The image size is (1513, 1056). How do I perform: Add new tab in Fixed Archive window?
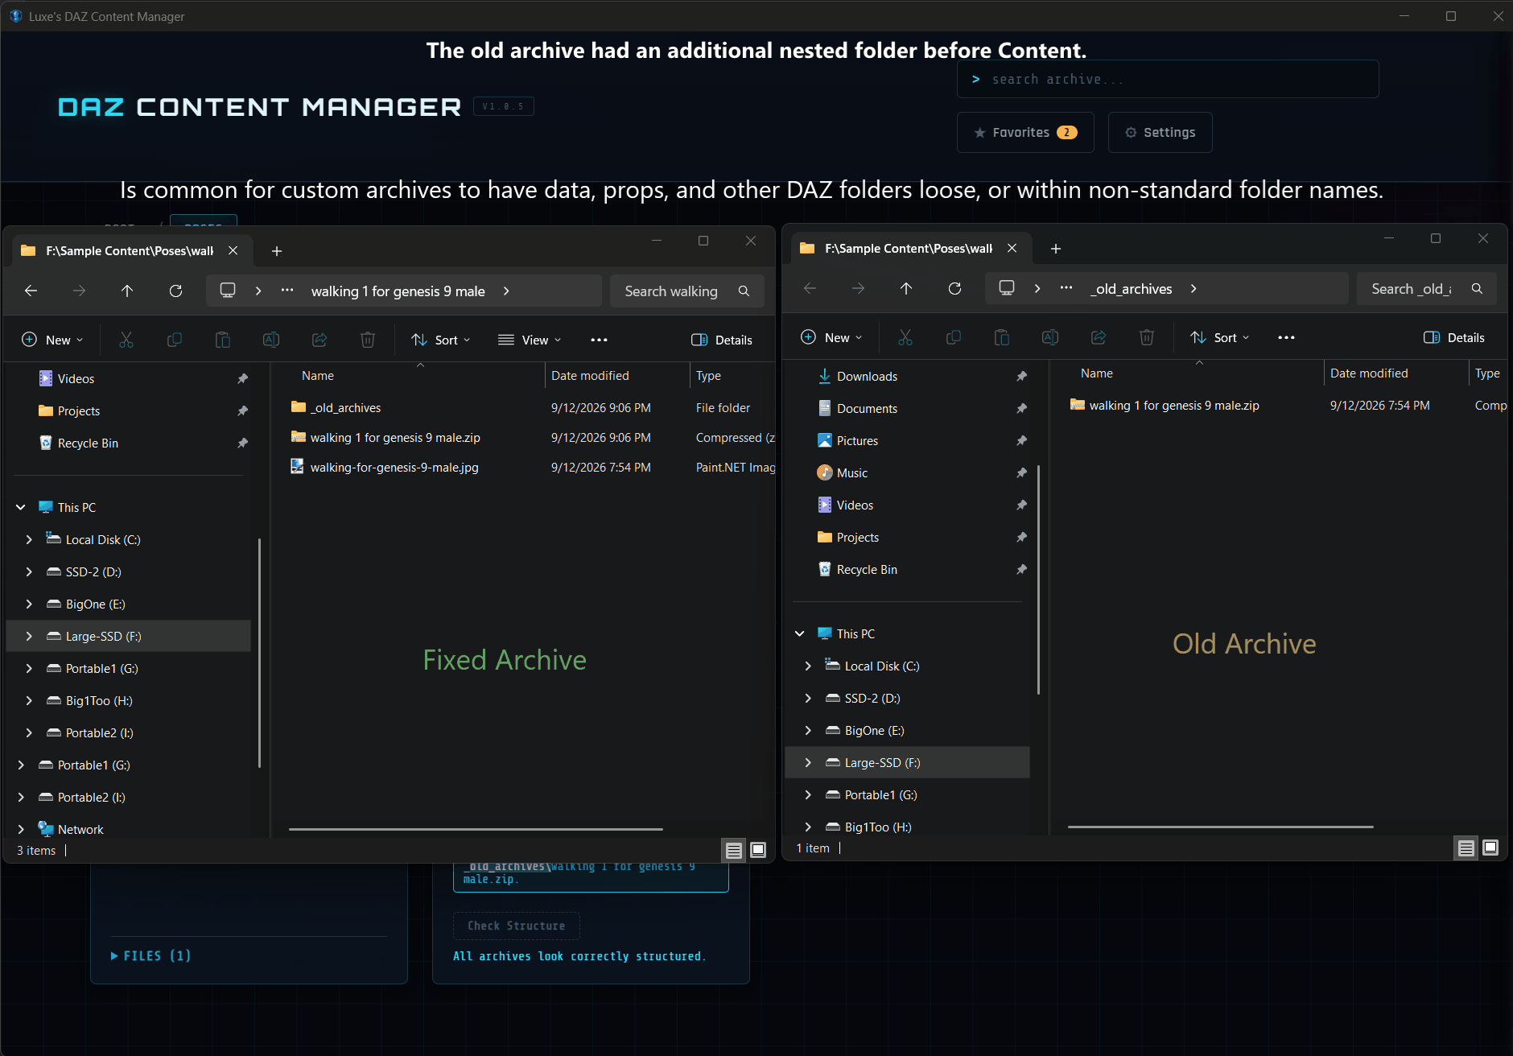(276, 251)
